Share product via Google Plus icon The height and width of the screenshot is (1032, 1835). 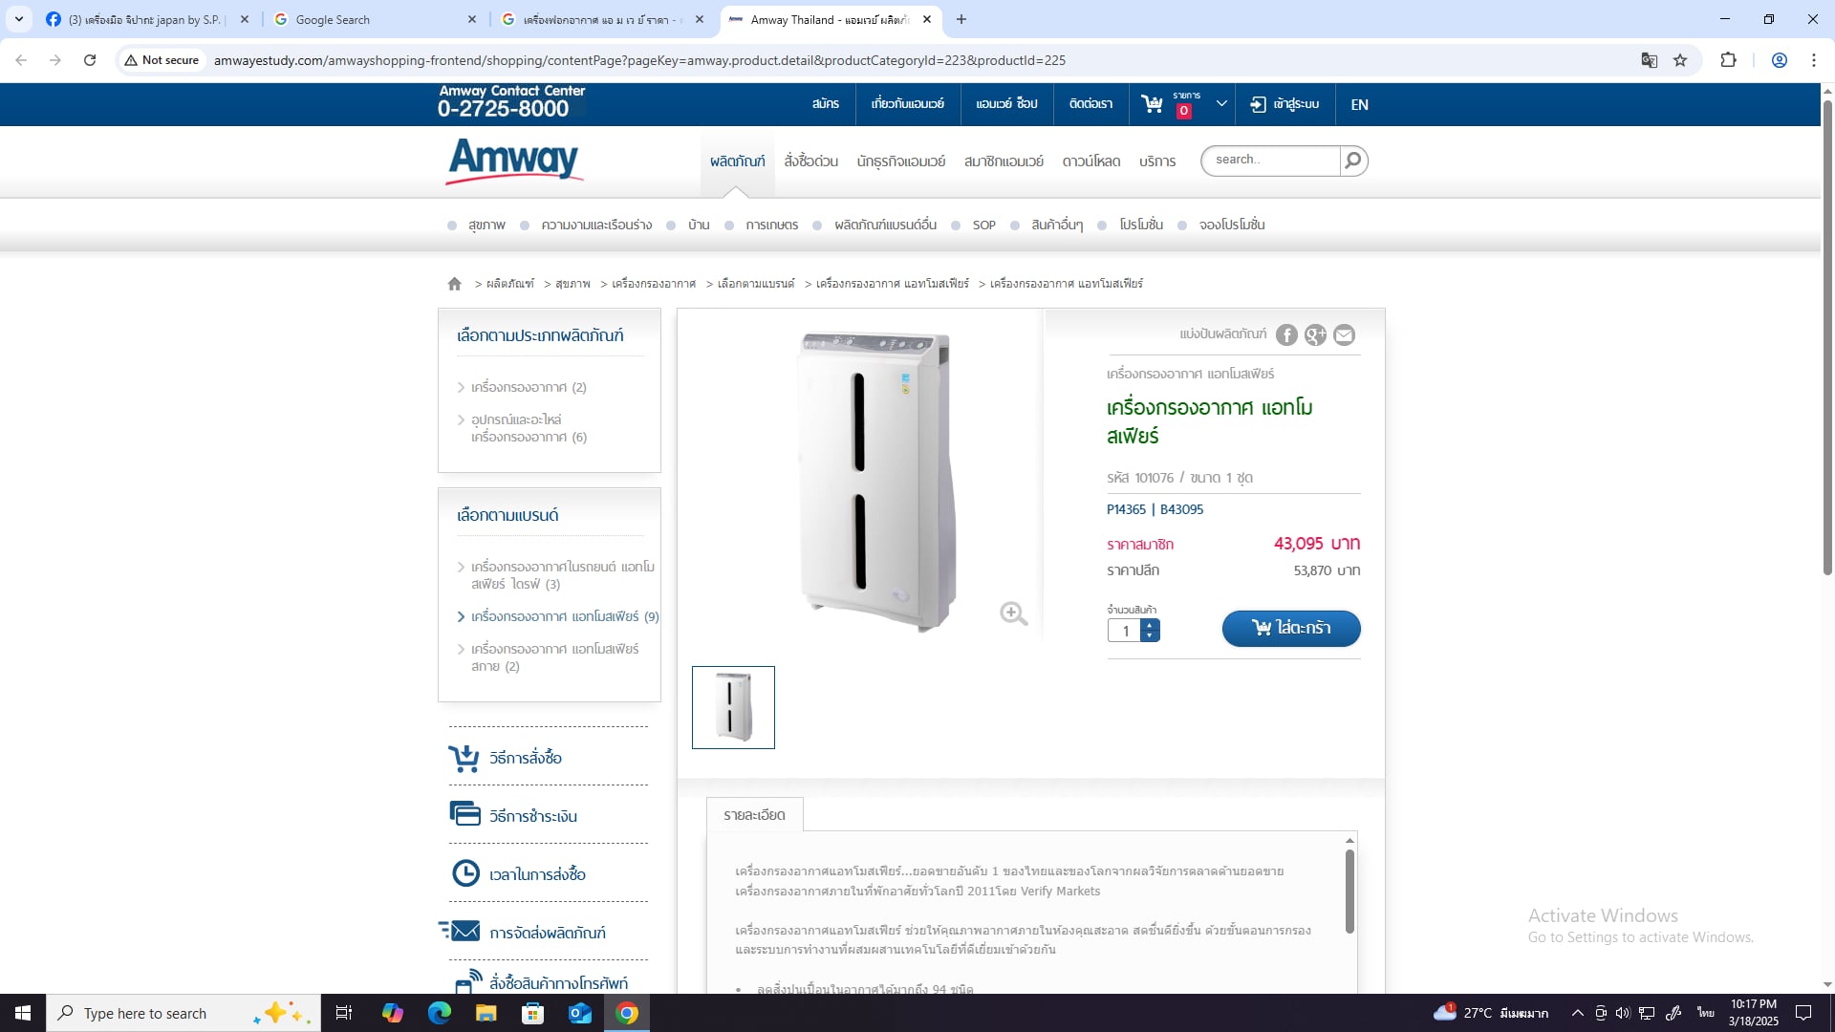(1316, 335)
